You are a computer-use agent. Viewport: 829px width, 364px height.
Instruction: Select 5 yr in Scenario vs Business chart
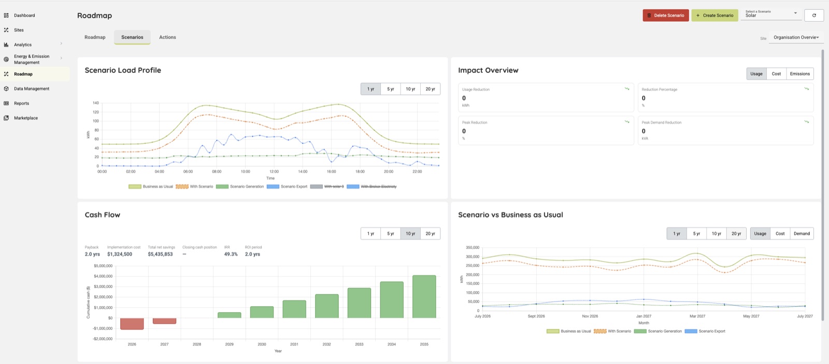(696, 234)
